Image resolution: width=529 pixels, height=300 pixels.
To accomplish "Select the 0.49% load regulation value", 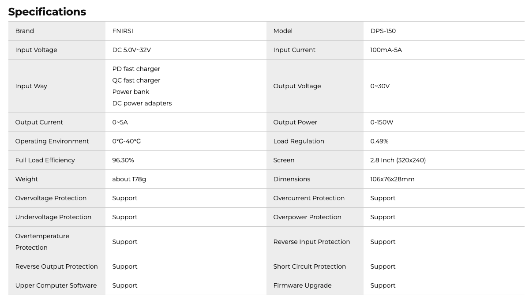I will point(379,141).
